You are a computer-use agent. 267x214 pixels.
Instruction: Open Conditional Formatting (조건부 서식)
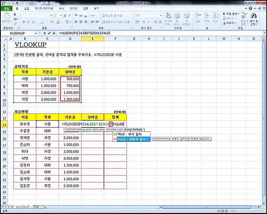pos(168,19)
